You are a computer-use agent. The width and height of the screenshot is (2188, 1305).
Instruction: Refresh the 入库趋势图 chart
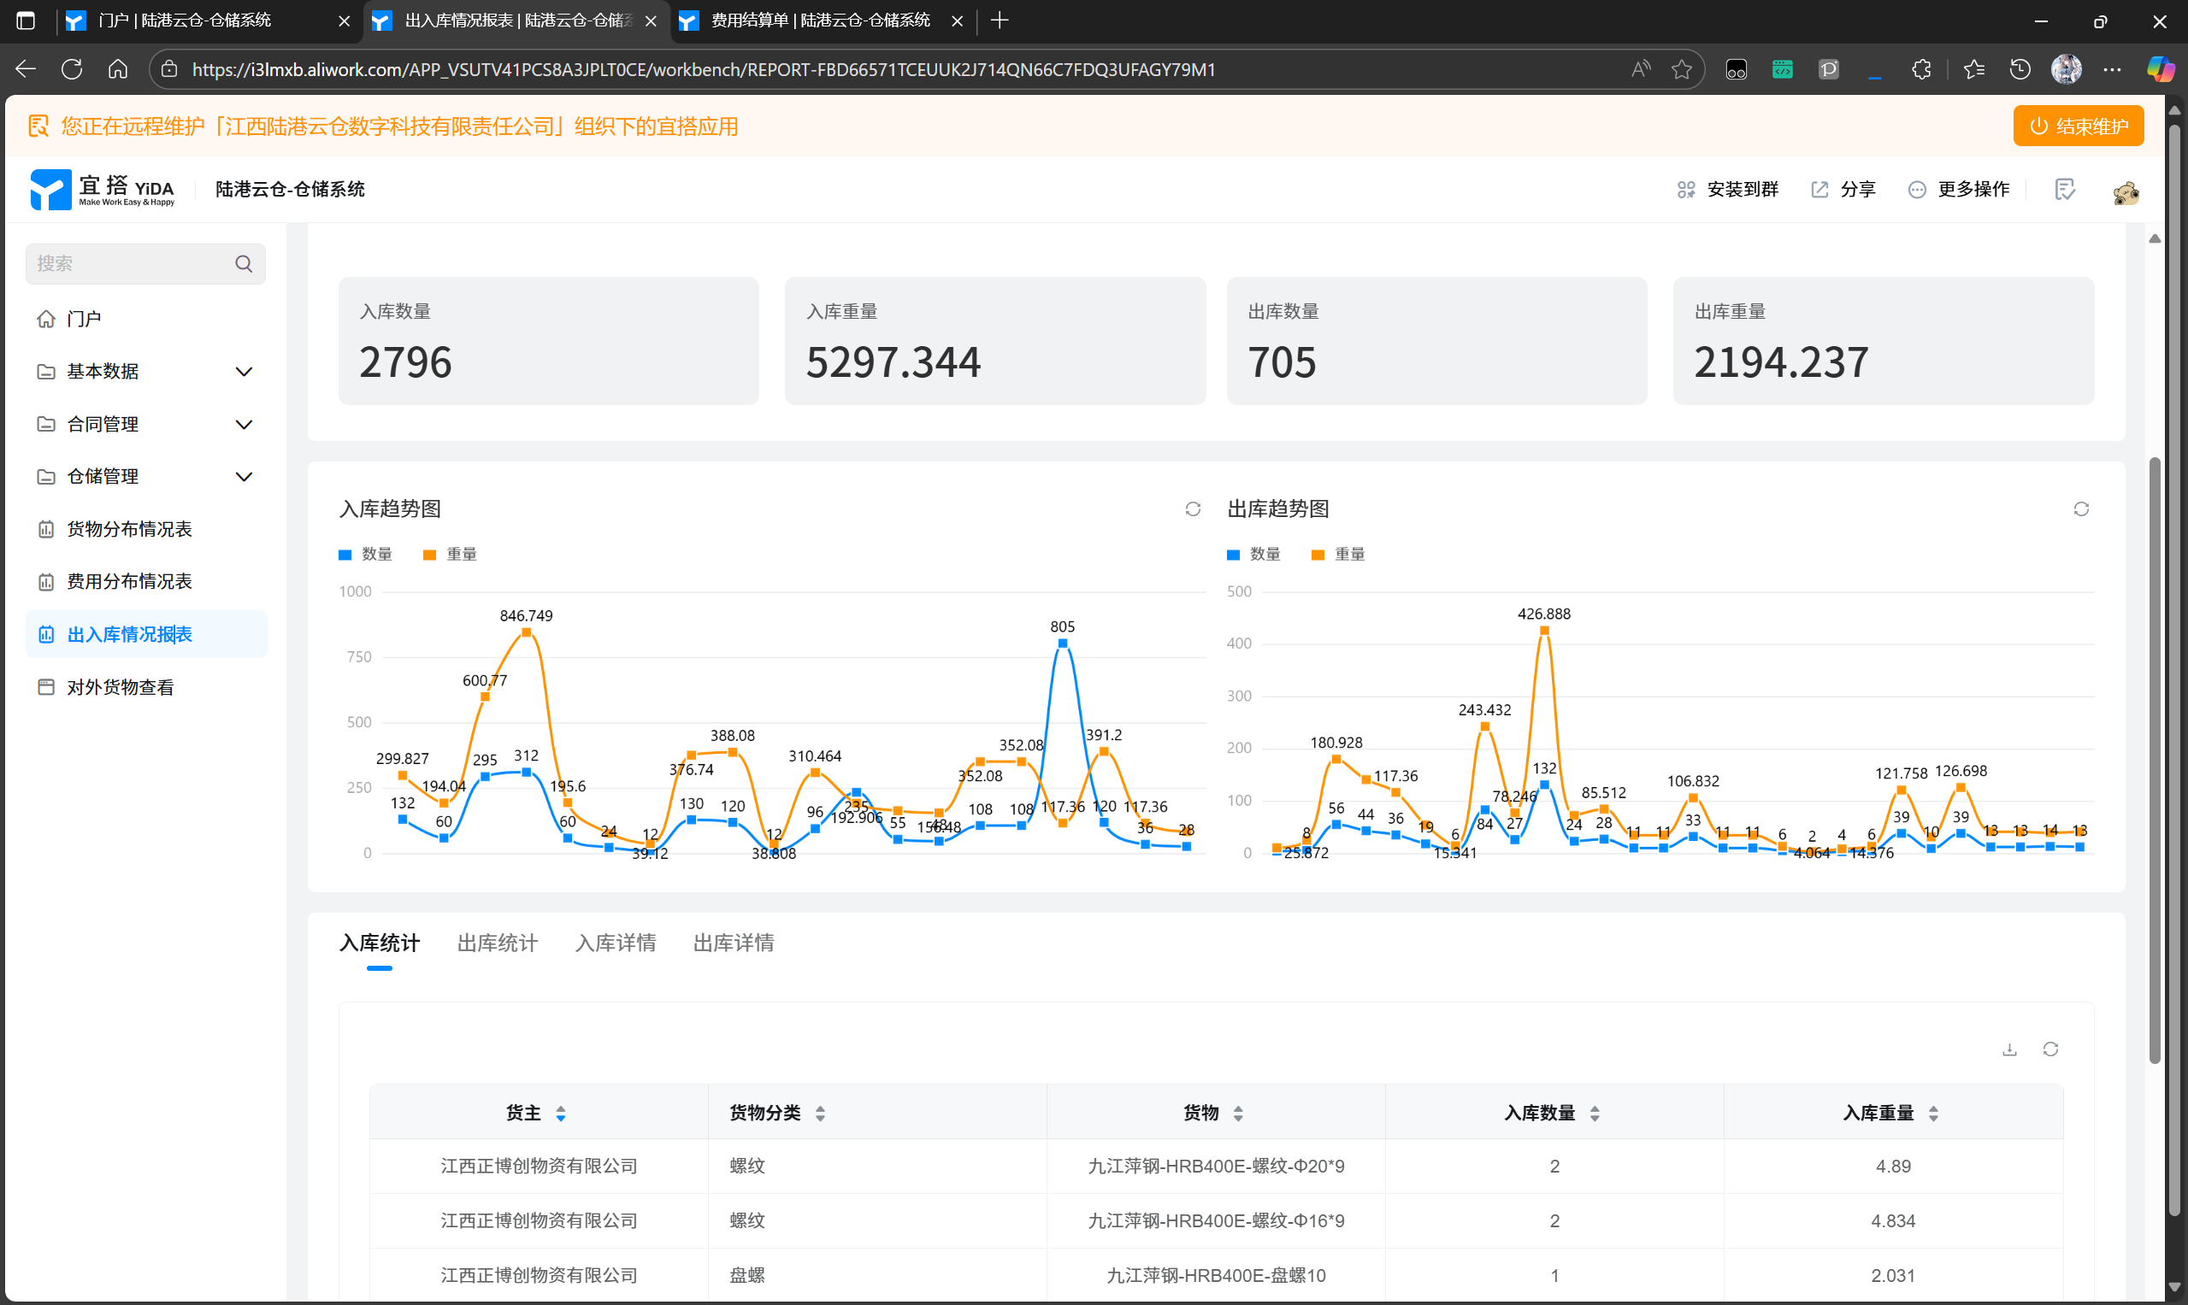(x=1192, y=509)
